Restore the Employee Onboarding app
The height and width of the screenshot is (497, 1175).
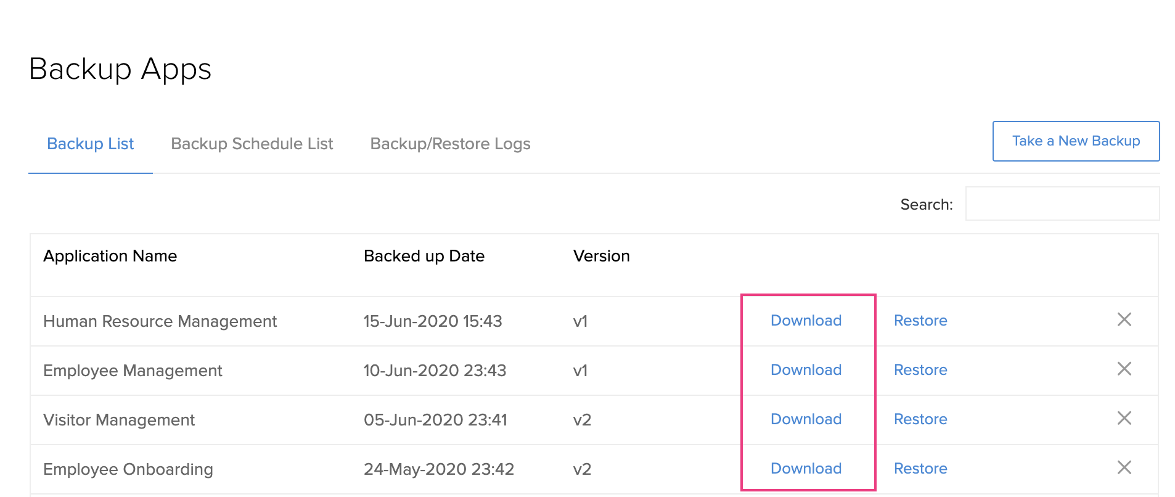(x=920, y=468)
